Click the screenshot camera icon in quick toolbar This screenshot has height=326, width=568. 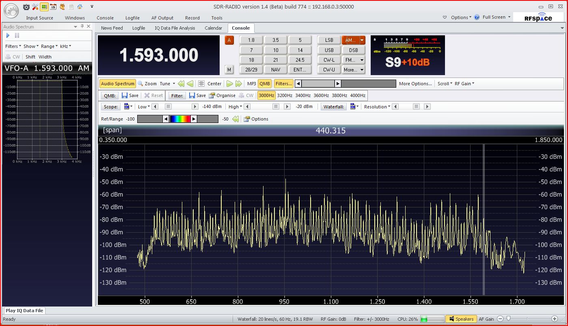26,6
